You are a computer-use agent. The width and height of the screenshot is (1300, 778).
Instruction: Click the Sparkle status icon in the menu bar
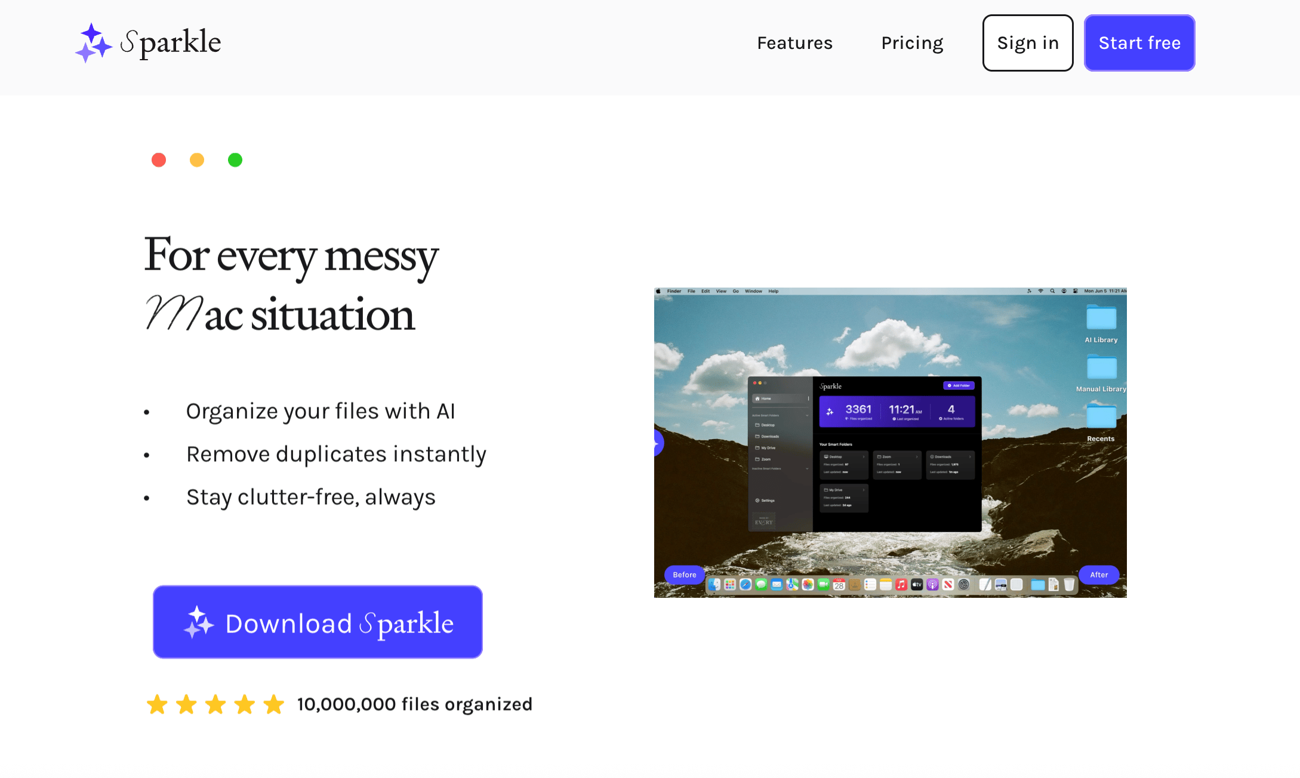(x=1029, y=291)
